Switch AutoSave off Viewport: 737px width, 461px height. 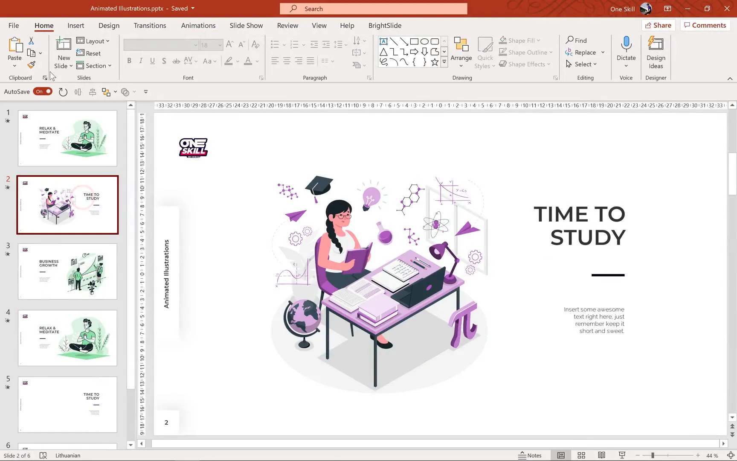[x=43, y=91]
